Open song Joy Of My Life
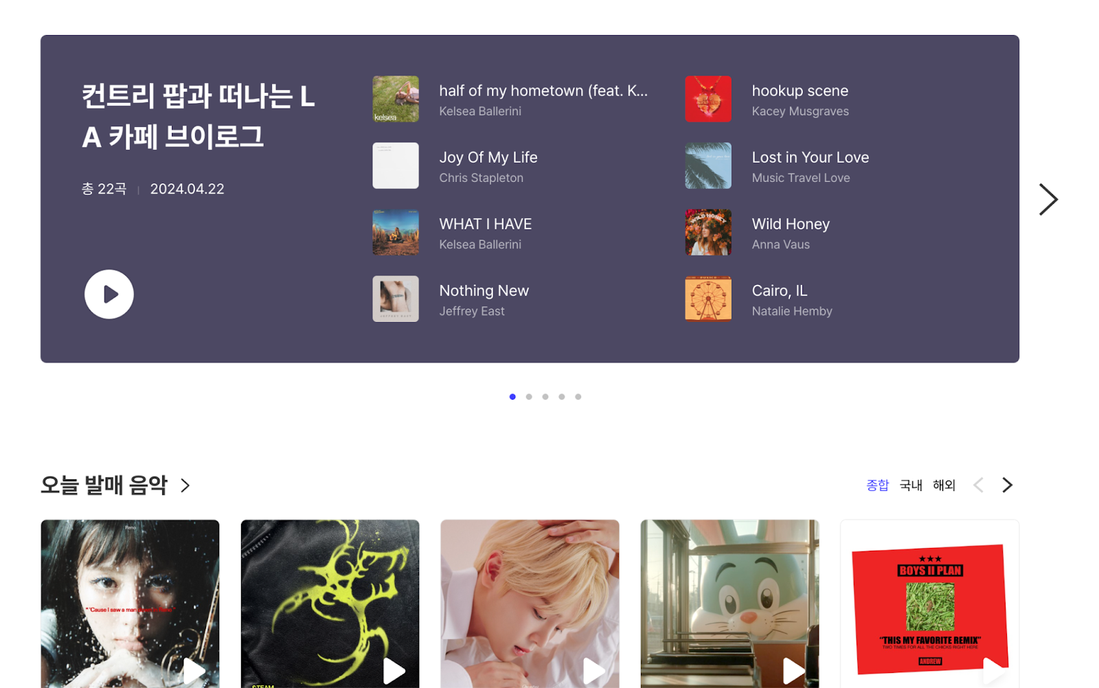This screenshot has height=688, width=1099. click(488, 157)
